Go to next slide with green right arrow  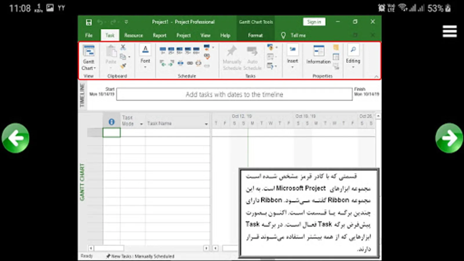pyautogui.click(x=449, y=138)
